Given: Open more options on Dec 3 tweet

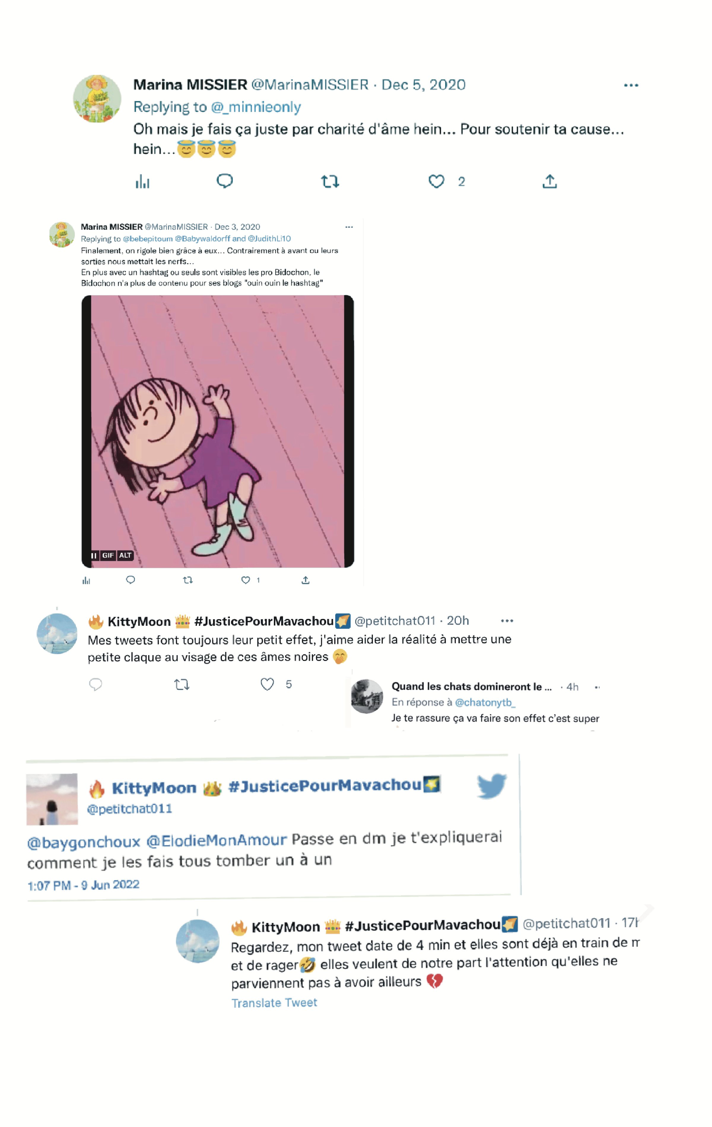Looking at the screenshot, I should tap(349, 227).
